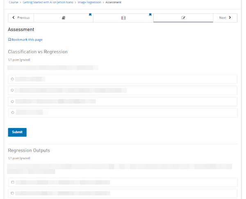The width and height of the screenshot is (246, 199).
Task: Open the film strip video unit tab
Action: (123, 18)
